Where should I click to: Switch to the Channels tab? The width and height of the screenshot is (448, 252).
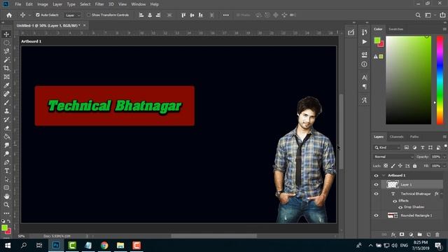point(397,137)
